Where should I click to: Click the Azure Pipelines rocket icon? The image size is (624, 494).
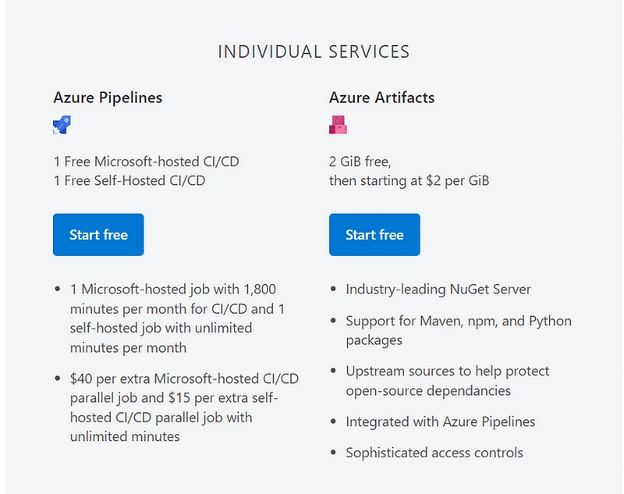[62, 125]
